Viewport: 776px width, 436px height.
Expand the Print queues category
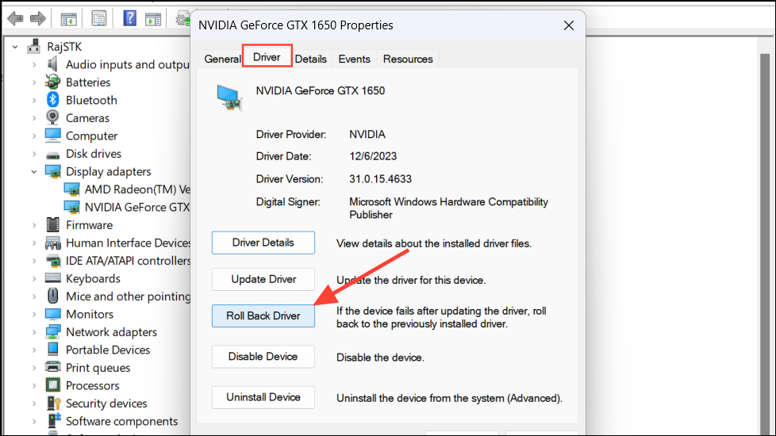pyautogui.click(x=34, y=367)
